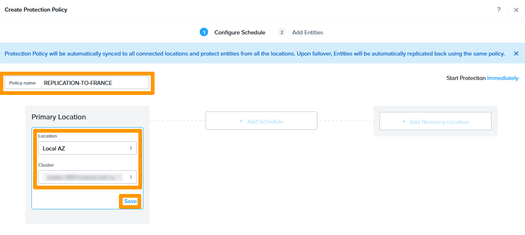The image size is (525, 235).
Task: Dismiss the blue info banner
Action: pyautogui.click(x=516, y=53)
